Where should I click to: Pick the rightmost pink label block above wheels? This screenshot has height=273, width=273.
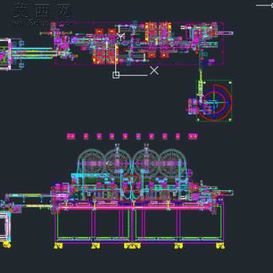(x=193, y=136)
